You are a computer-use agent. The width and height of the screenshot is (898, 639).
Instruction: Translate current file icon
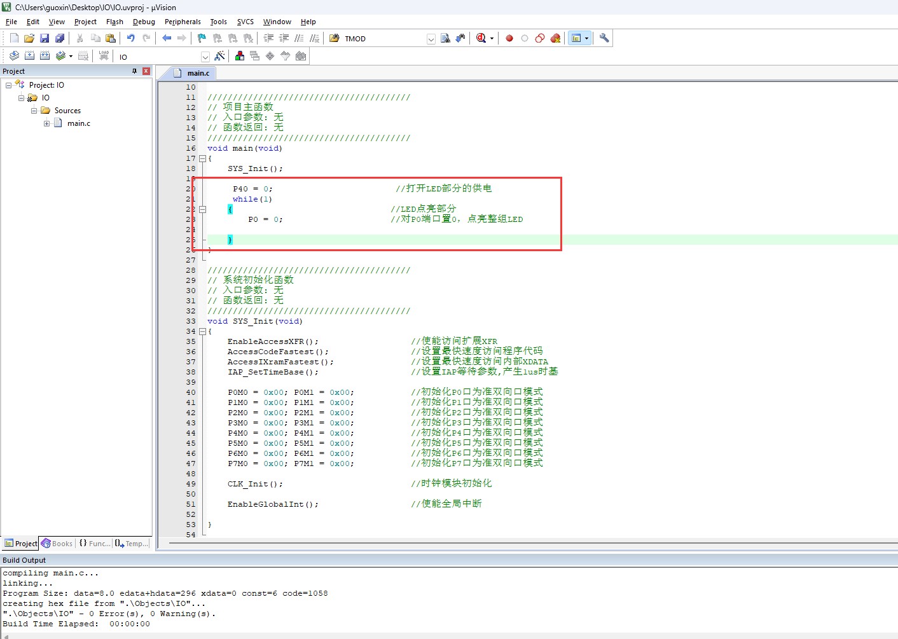pos(14,56)
